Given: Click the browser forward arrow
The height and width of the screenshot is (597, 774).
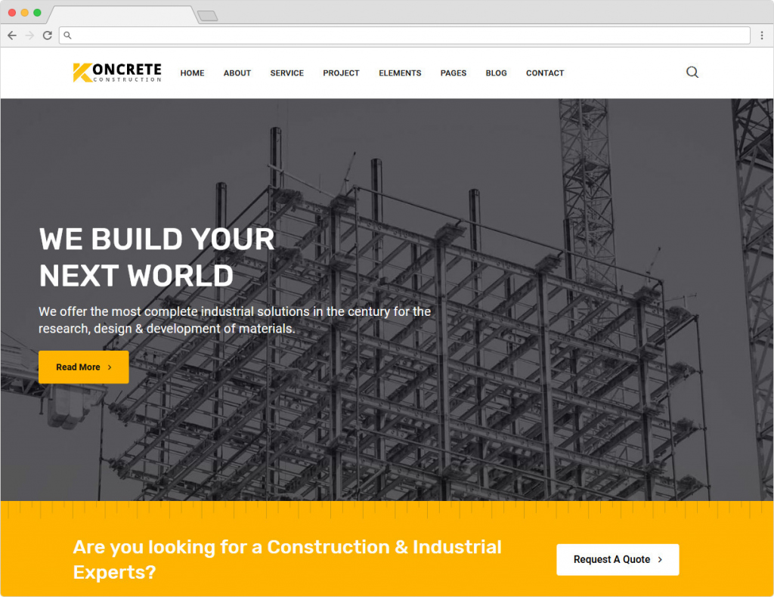Looking at the screenshot, I should click(29, 36).
